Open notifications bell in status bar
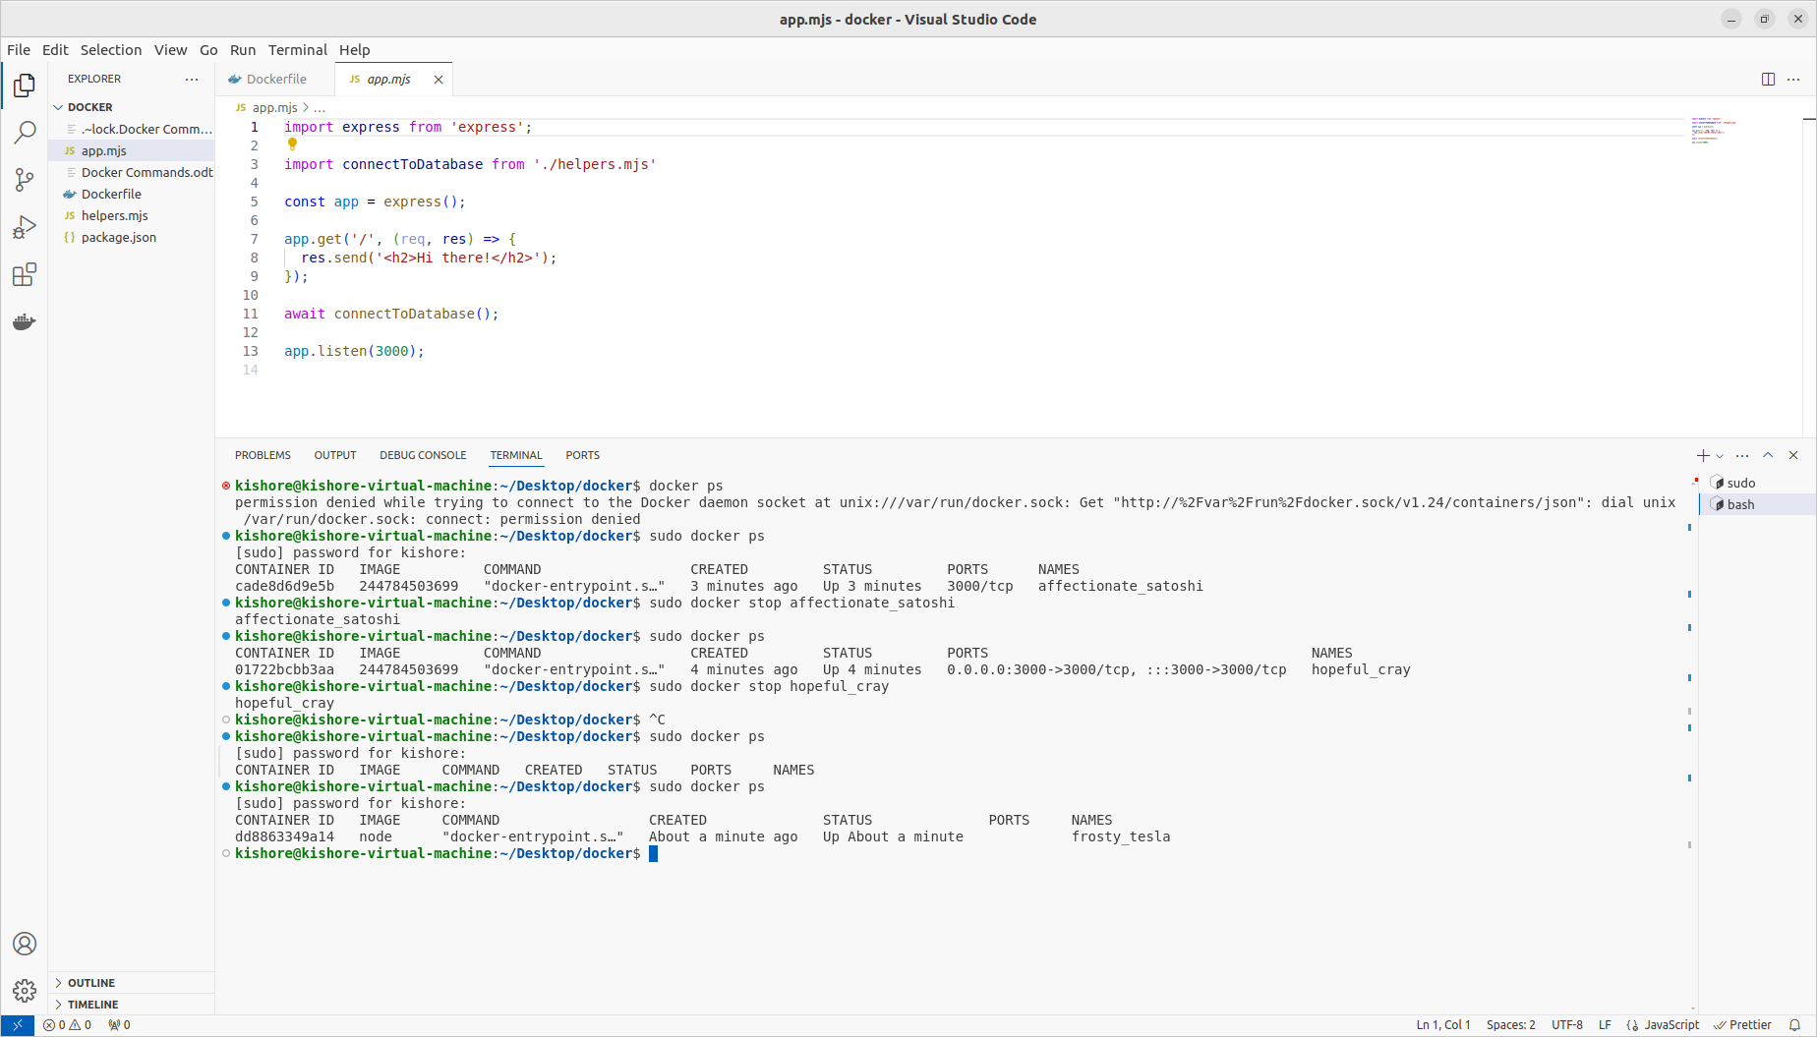The image size is (1817, 1037). pos(1794,1024)
